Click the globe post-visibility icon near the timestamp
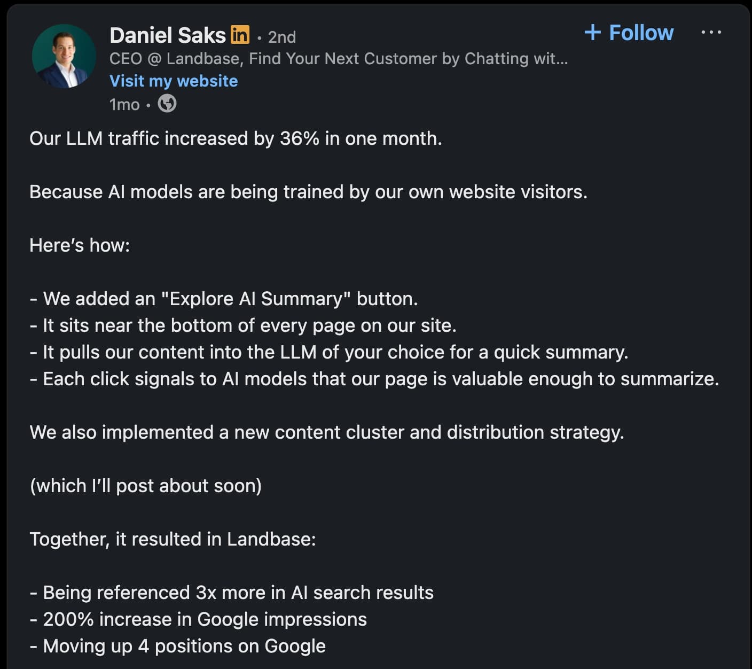The image size is (752, 669). coord(166,104)
